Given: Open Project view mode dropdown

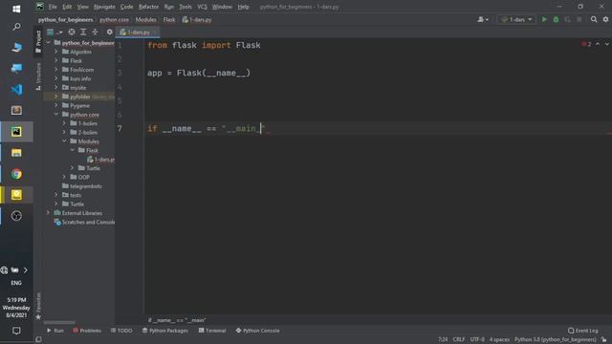Looking at the screenshot, I should (55, 32).
